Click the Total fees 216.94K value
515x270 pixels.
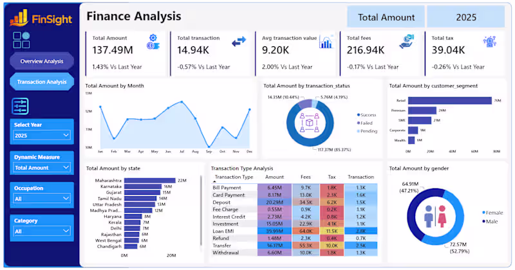point(365,50)
